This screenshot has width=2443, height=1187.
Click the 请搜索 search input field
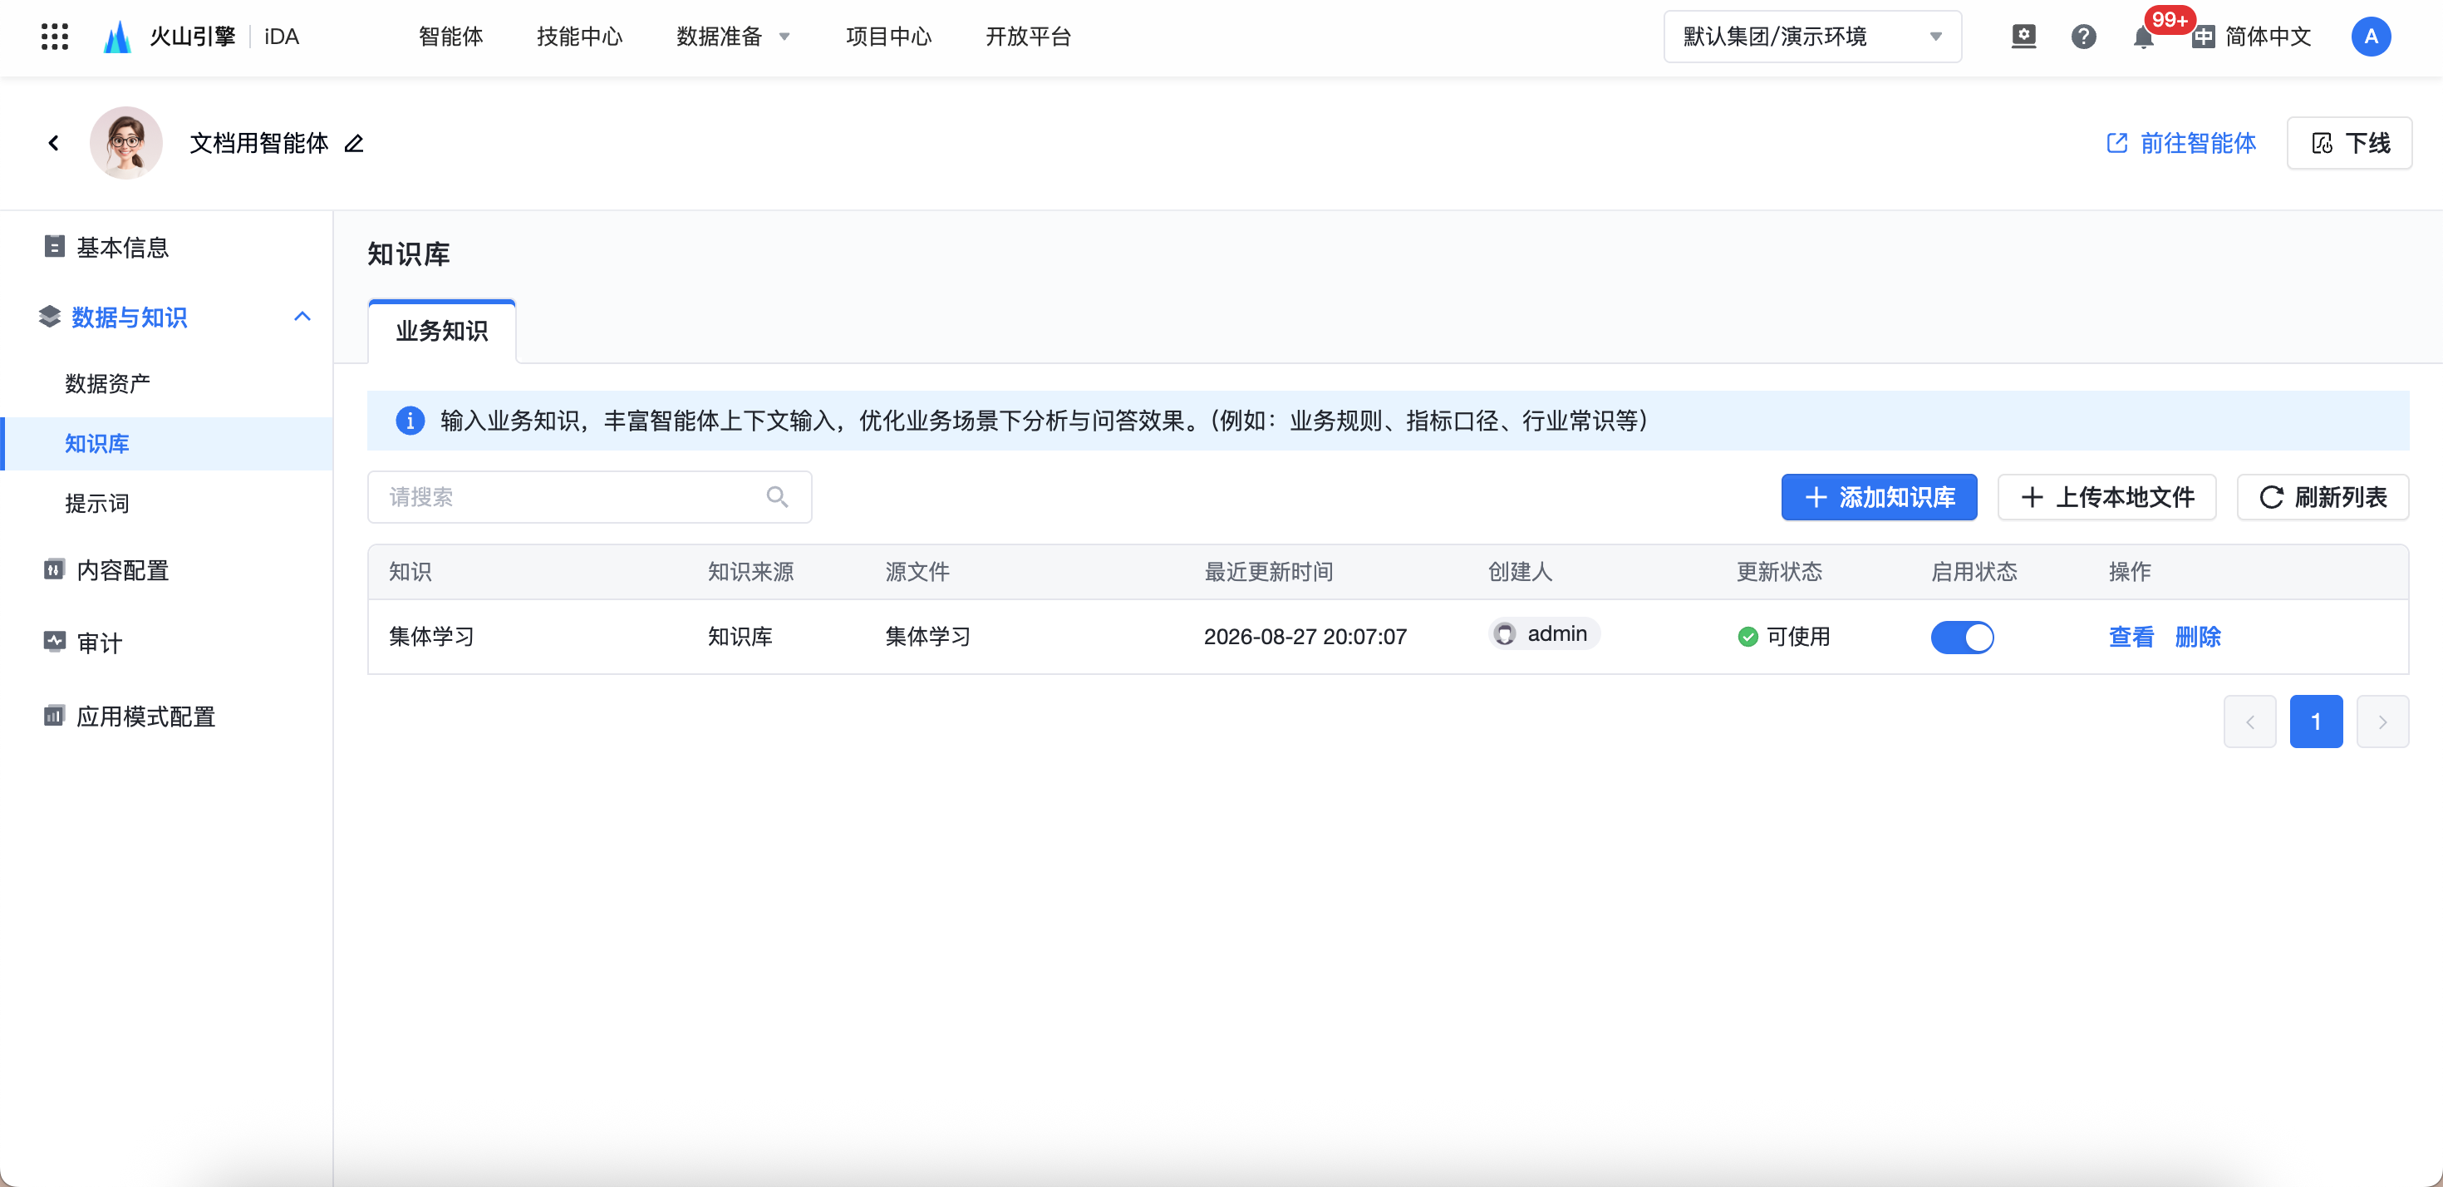pyautogui.click(x=589, y=497)
